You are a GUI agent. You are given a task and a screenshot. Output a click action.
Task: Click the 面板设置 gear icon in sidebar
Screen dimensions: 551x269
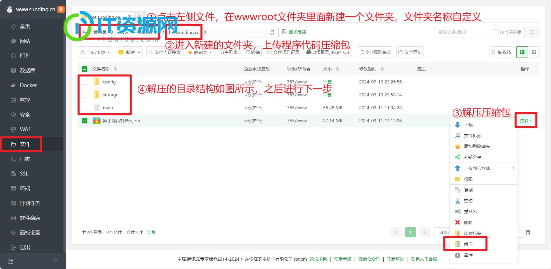coord(13,232)
